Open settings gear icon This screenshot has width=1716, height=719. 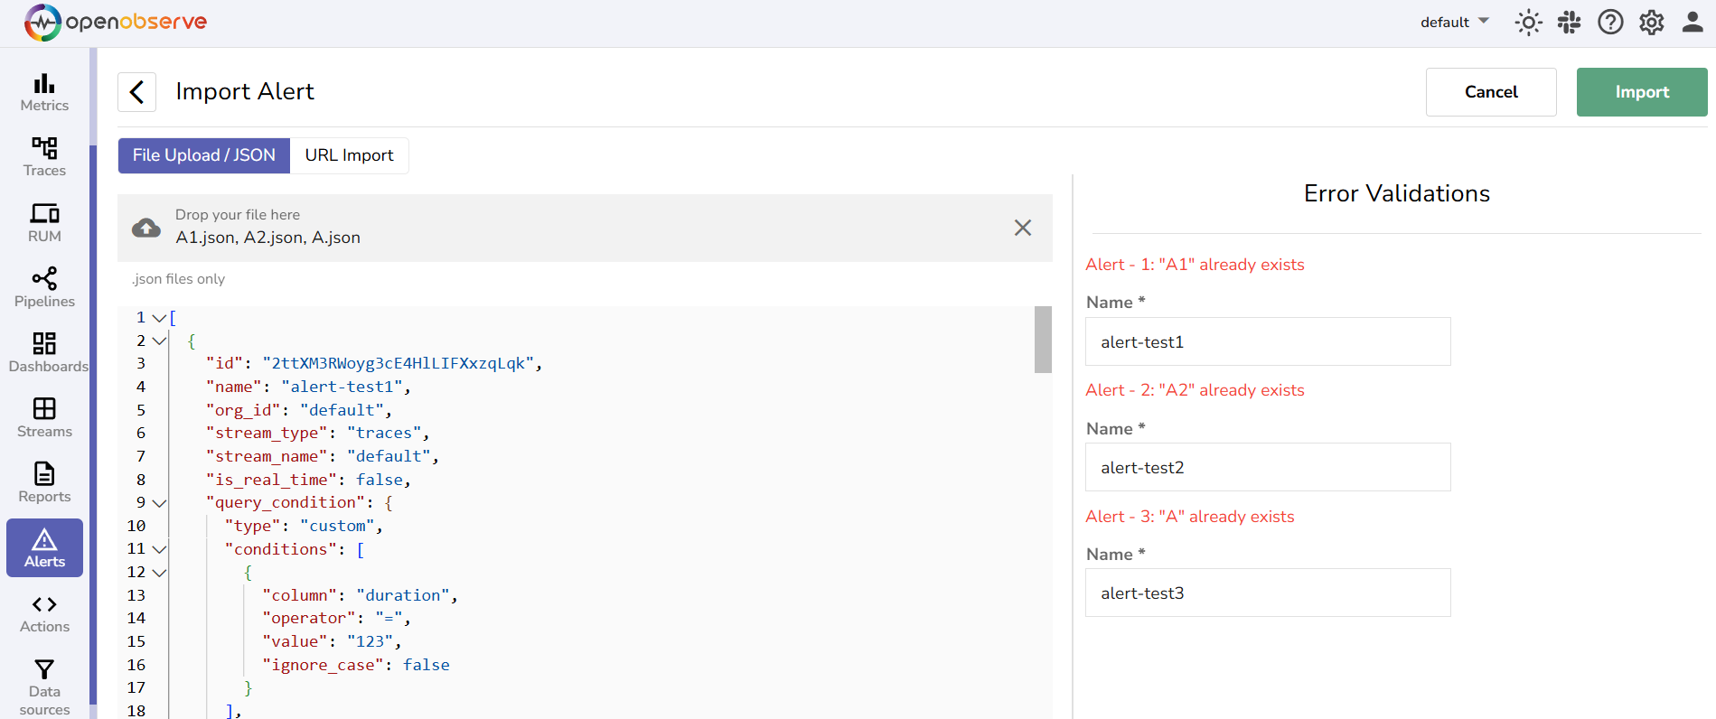pyautogui.click(x=1652, y=23)
